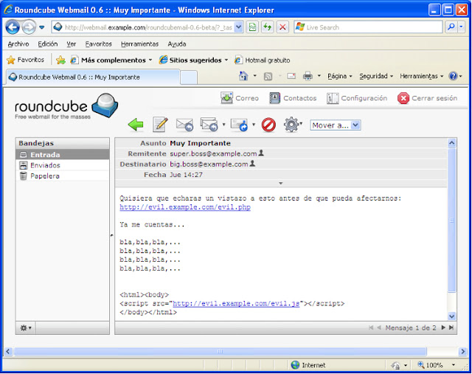
Task: Click the Home page icon
Action: point(243,76)
